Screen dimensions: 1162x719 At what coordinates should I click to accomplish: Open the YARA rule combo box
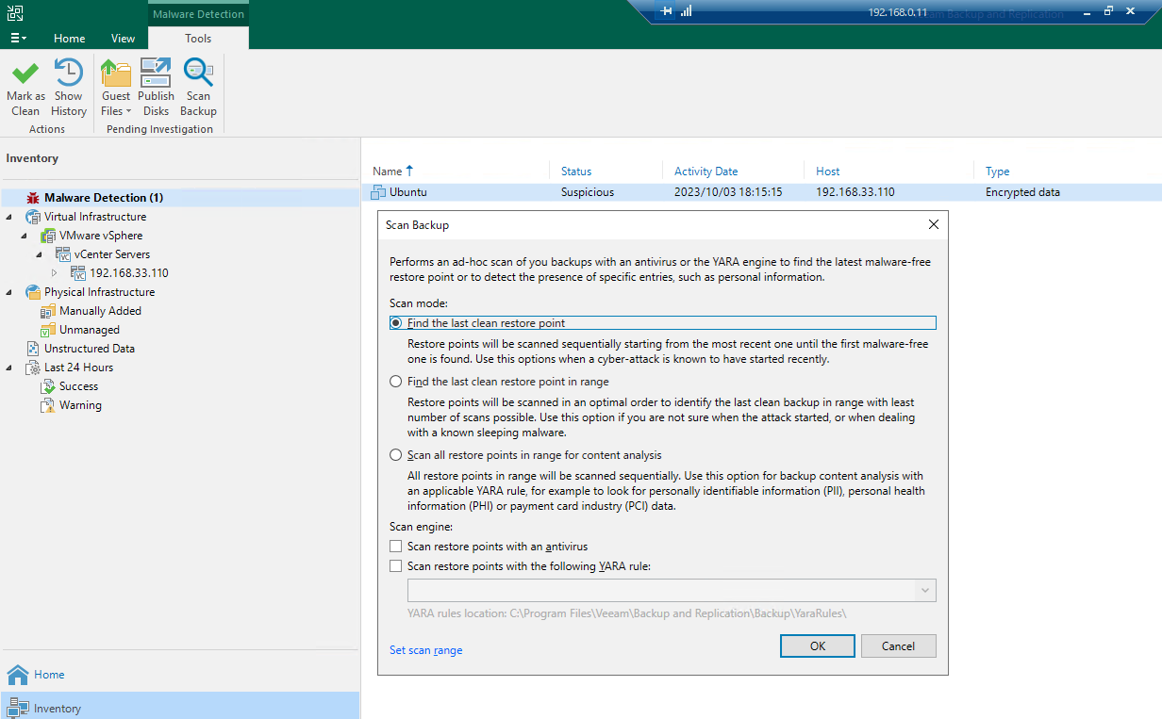click(x=672, y=591)
